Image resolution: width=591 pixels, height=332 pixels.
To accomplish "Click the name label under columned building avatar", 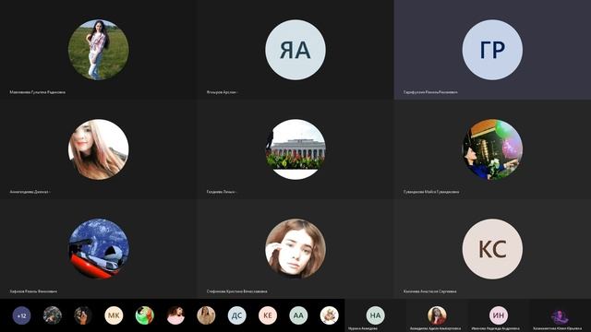I will [x=222, y=192].
